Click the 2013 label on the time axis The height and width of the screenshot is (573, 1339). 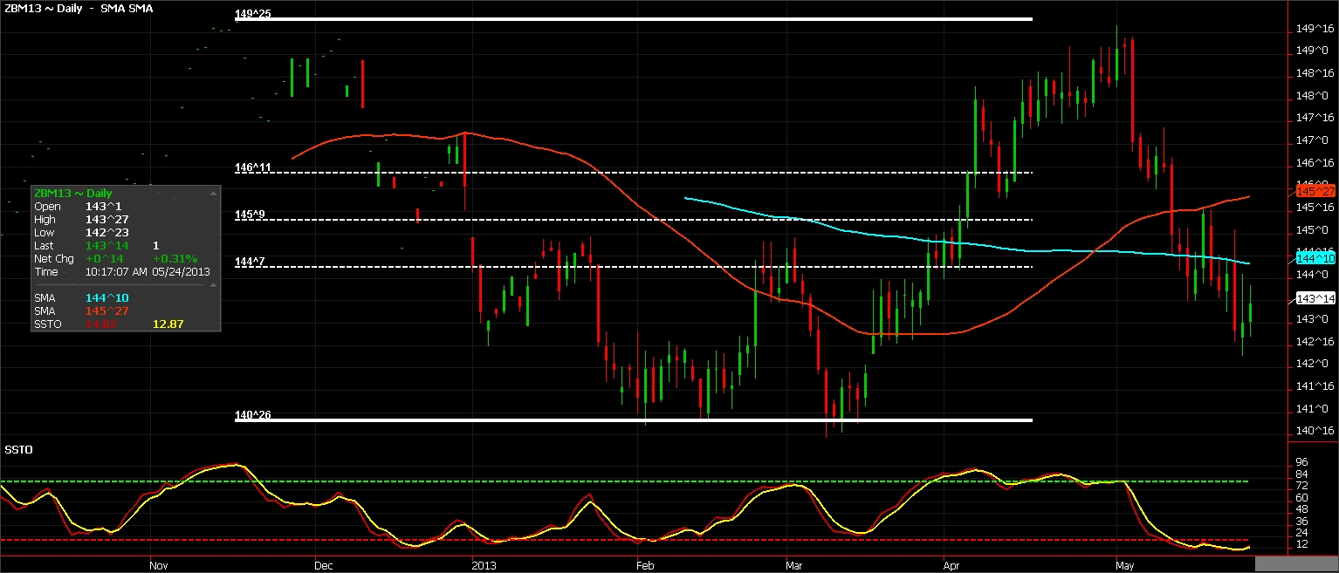click(483, 565)
